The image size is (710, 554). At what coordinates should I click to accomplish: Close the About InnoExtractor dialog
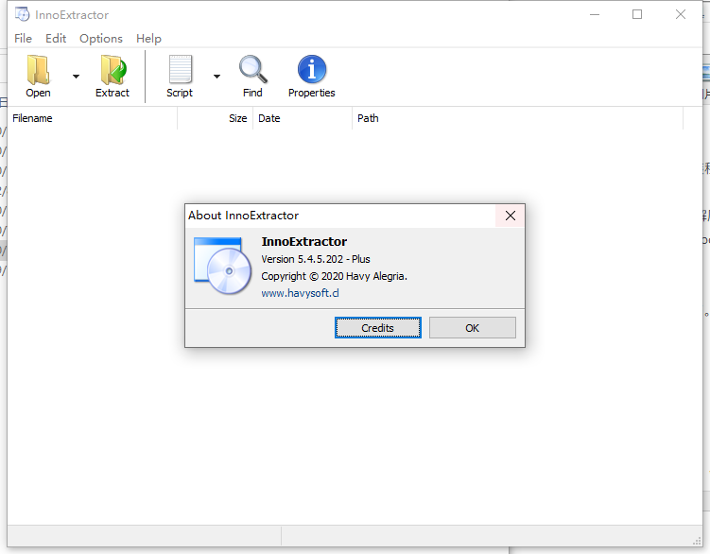(x=511, y=216)
